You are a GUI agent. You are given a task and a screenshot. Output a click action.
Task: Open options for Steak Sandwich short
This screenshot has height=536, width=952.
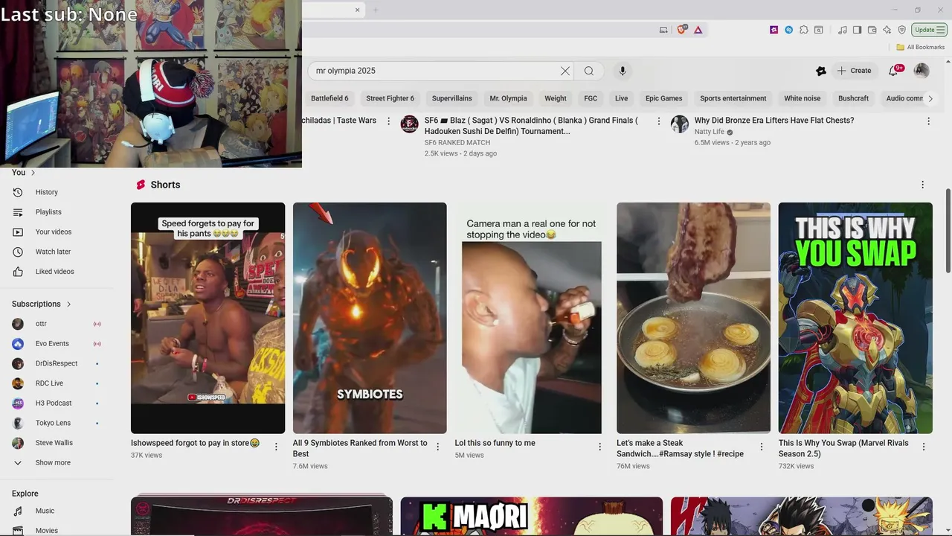pos(761,447)
